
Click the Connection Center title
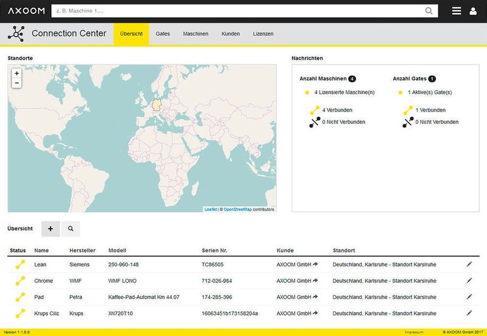tap(69, 34)
